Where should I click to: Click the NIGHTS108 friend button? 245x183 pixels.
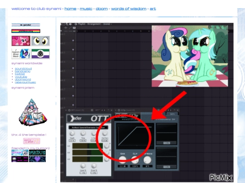[x=37, y=153]
